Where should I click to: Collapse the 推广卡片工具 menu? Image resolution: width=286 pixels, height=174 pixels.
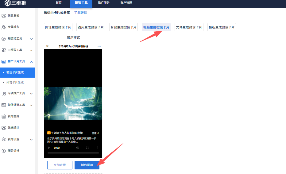click(31, 62)
